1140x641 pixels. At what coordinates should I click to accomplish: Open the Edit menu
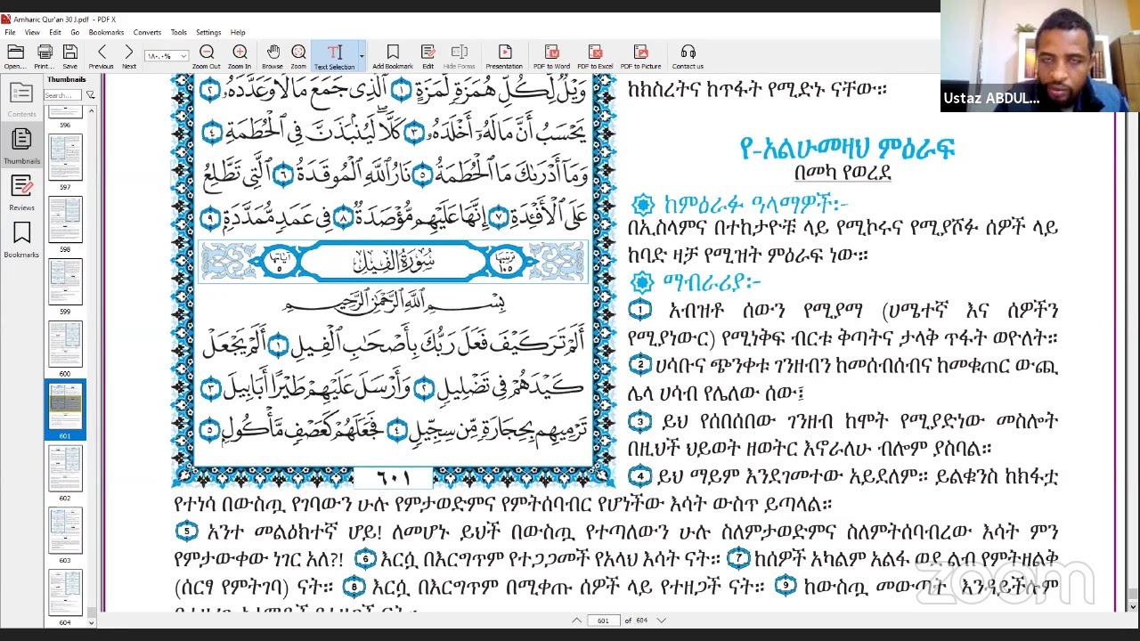55,32
